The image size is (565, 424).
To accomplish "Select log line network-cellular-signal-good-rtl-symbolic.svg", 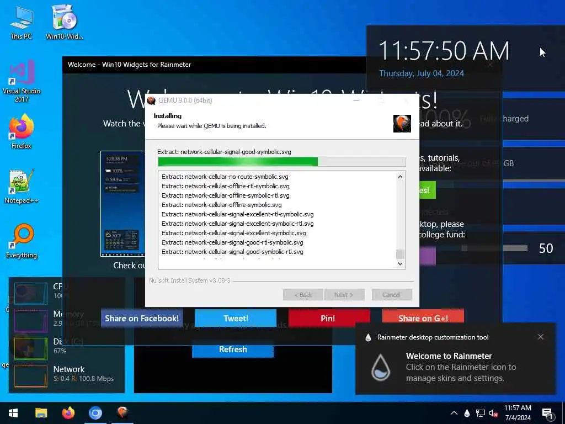I will pyautogui.click(x=232, y=242).
